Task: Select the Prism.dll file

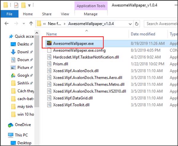Action: (61, 64)
